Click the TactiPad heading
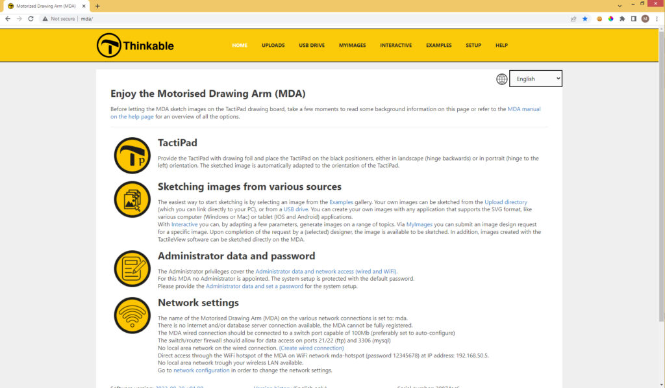 177,142
